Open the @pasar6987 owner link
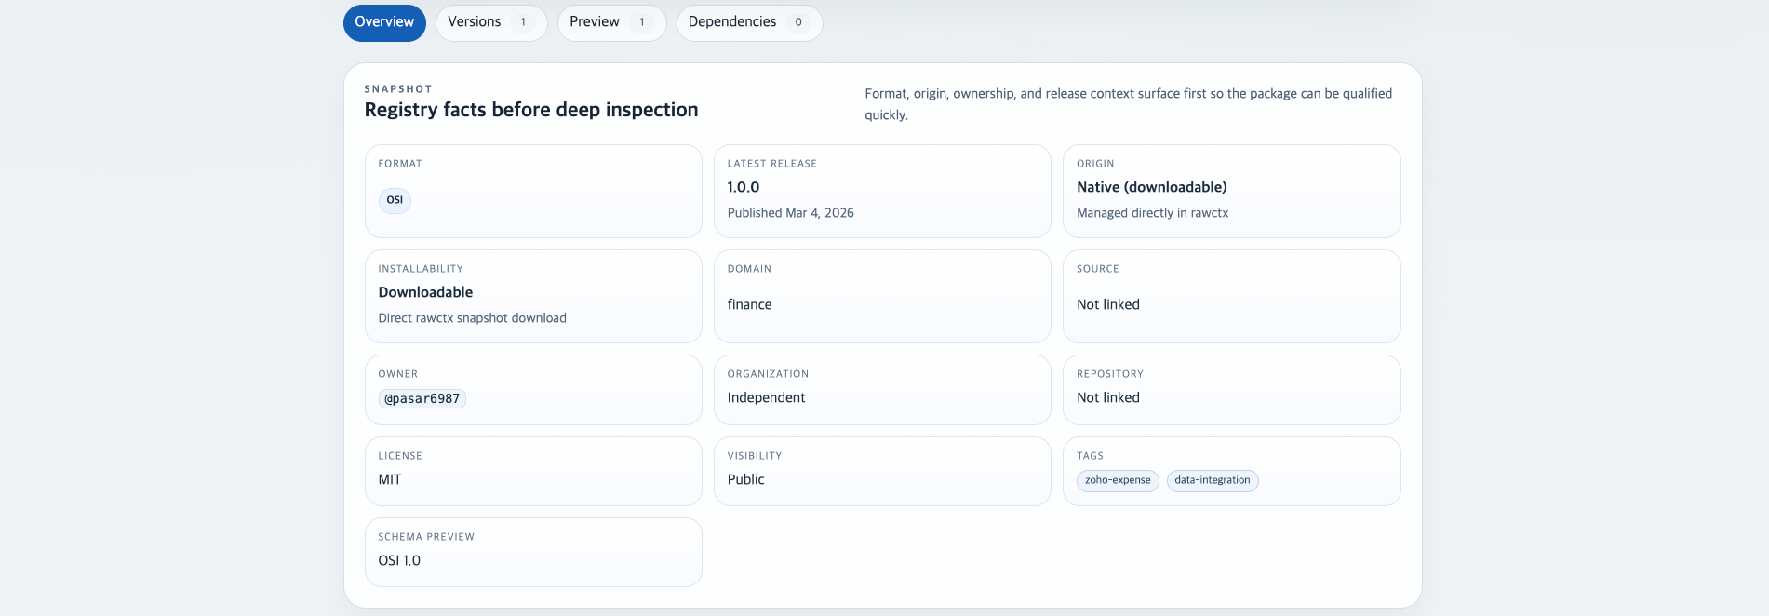The height and width of the screenshot is (616, 1769). [422, 398]
